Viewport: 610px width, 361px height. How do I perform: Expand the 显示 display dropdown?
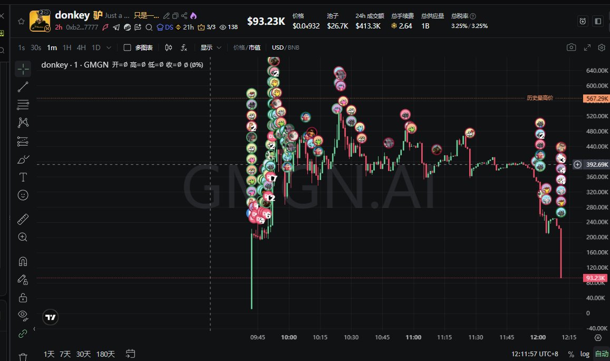(x=211, y=47)
